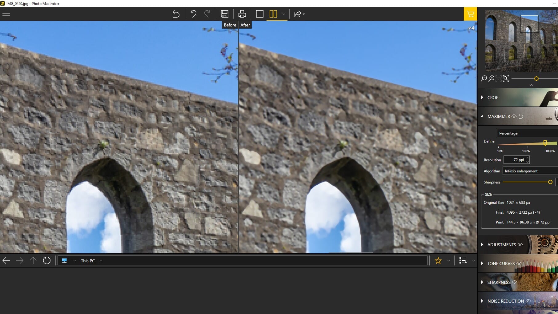Click the yellow shopping cart button

point(470,14)
